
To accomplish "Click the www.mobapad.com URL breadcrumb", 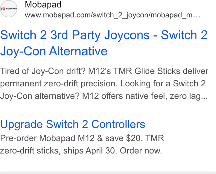I will click(113, 15).
